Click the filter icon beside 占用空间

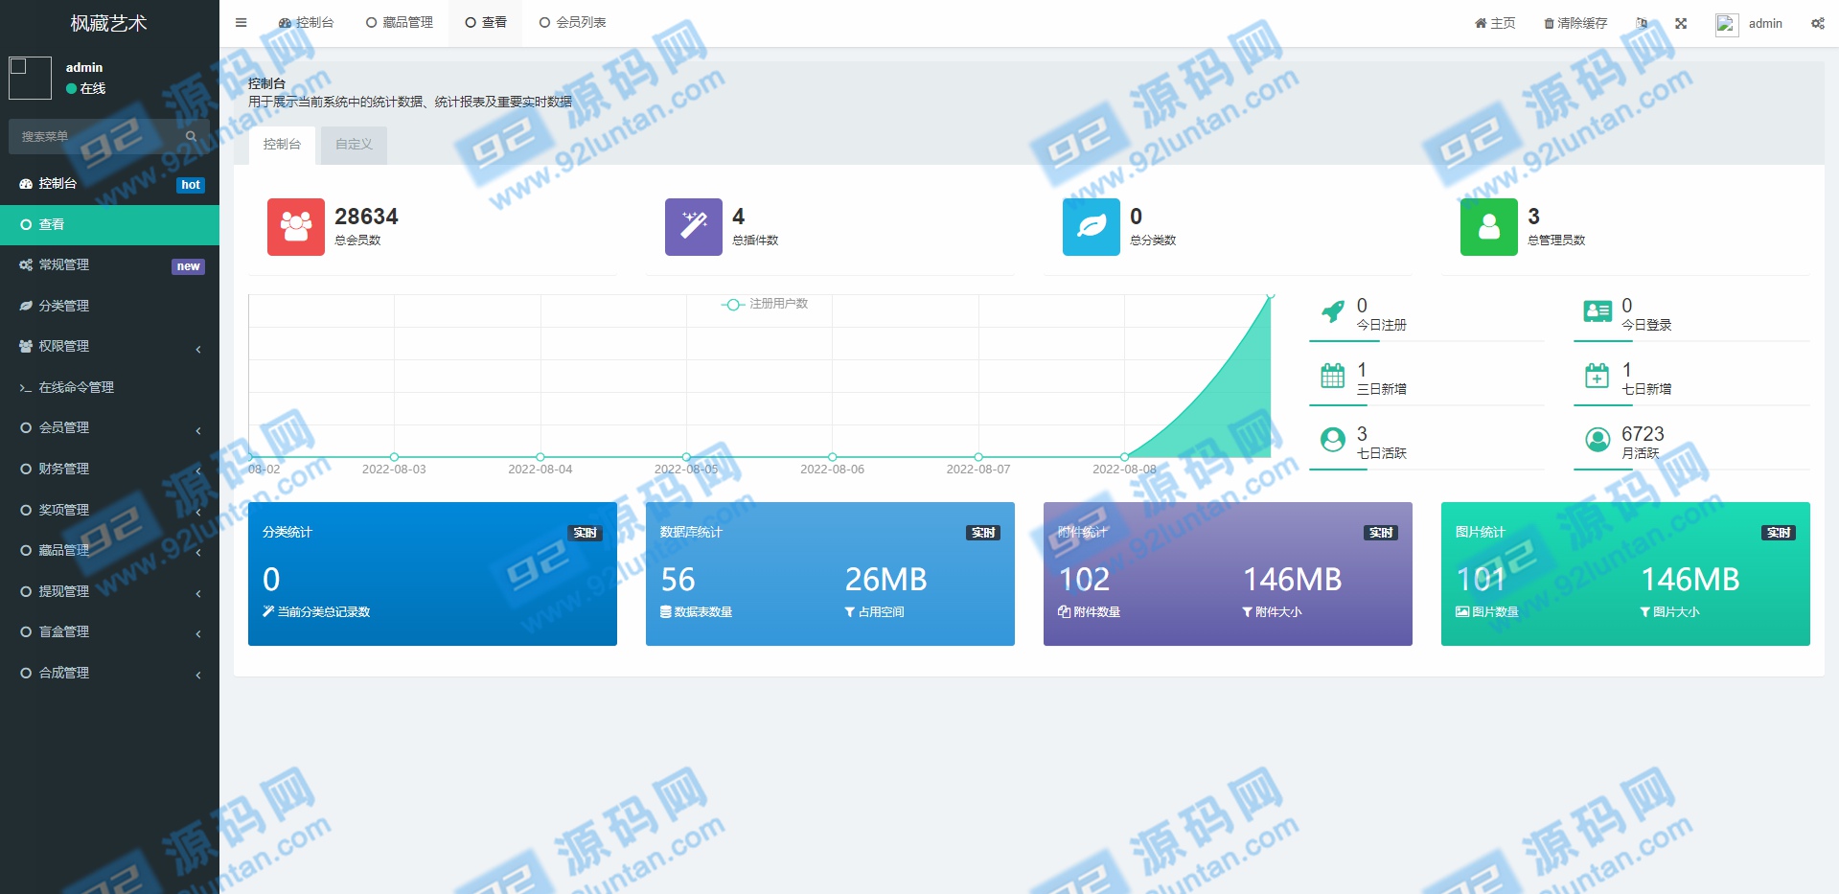pos(850,611)
